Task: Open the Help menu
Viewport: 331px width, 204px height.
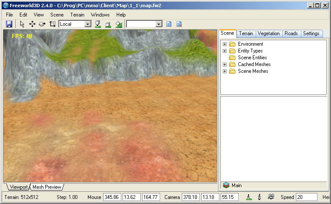Action: (121, 15)
